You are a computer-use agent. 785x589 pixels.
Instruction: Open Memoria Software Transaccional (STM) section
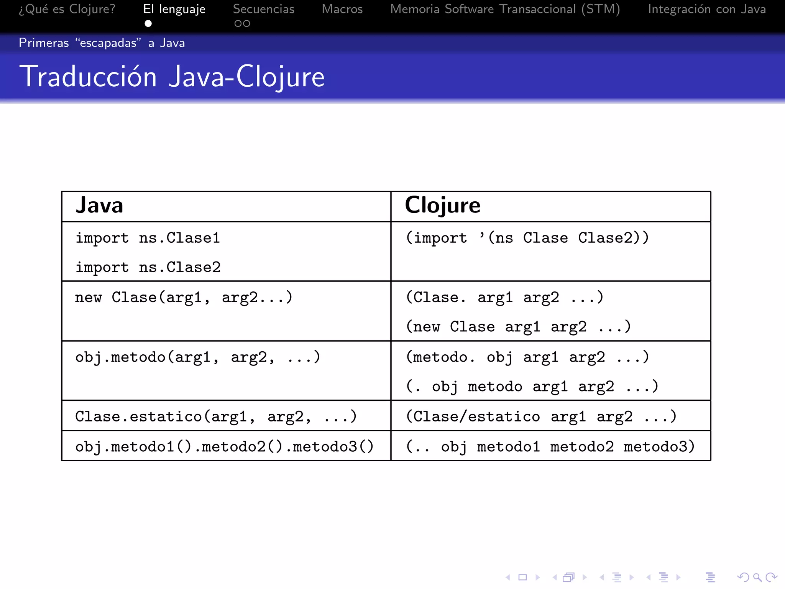click(x=505, y=9)
